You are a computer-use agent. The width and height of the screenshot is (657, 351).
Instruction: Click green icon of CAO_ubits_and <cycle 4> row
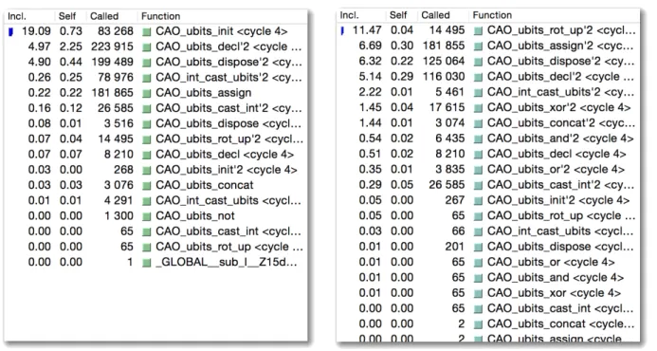(478, 279)
